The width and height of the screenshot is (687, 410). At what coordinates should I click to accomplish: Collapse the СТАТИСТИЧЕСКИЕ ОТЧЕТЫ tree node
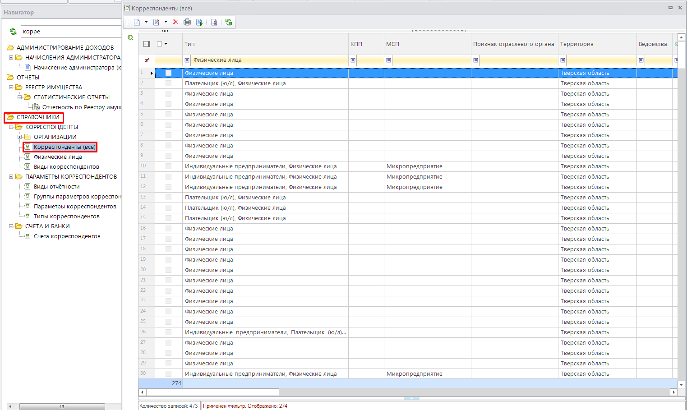(x=20, y=97)
